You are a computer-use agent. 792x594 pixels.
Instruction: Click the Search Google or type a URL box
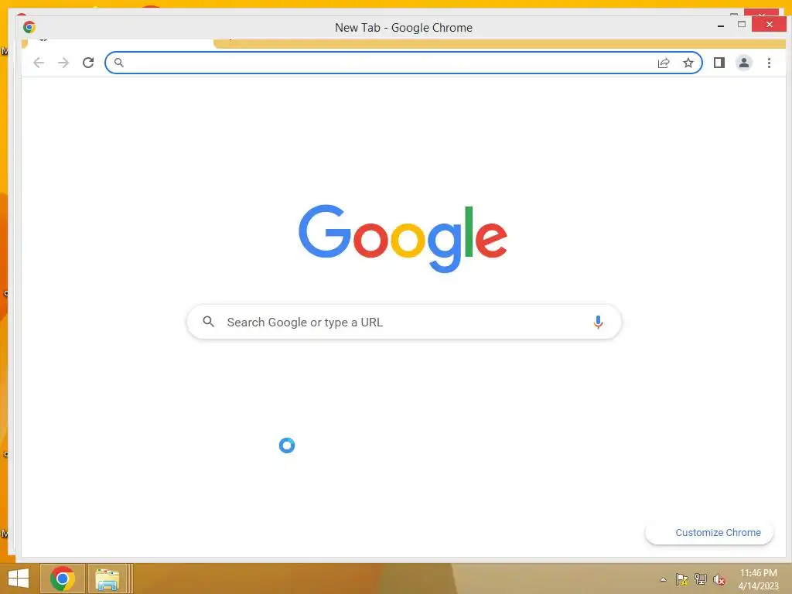[404, 322]
